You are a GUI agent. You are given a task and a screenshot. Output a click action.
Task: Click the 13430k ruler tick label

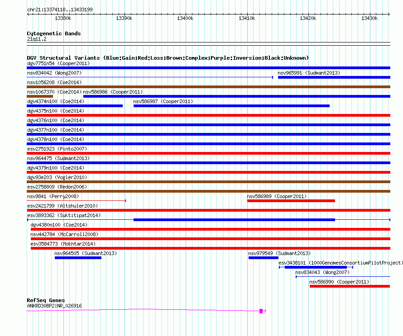click(x=369, y=18)
